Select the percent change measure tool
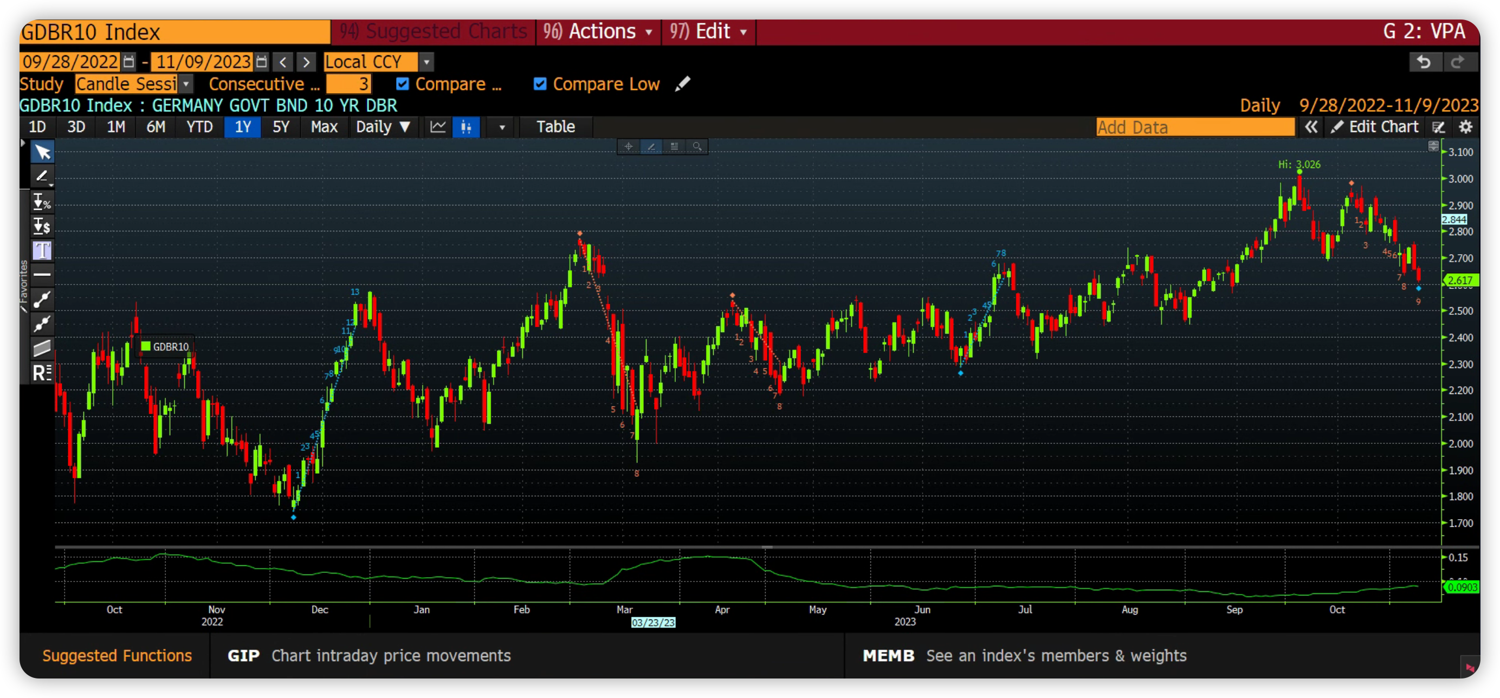Viewport: 1500px width, 698px height. pos(42,202)
